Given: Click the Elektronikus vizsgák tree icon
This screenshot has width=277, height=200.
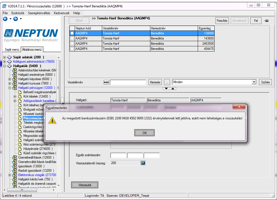Looking at the screenshot, I should [15, 175].
